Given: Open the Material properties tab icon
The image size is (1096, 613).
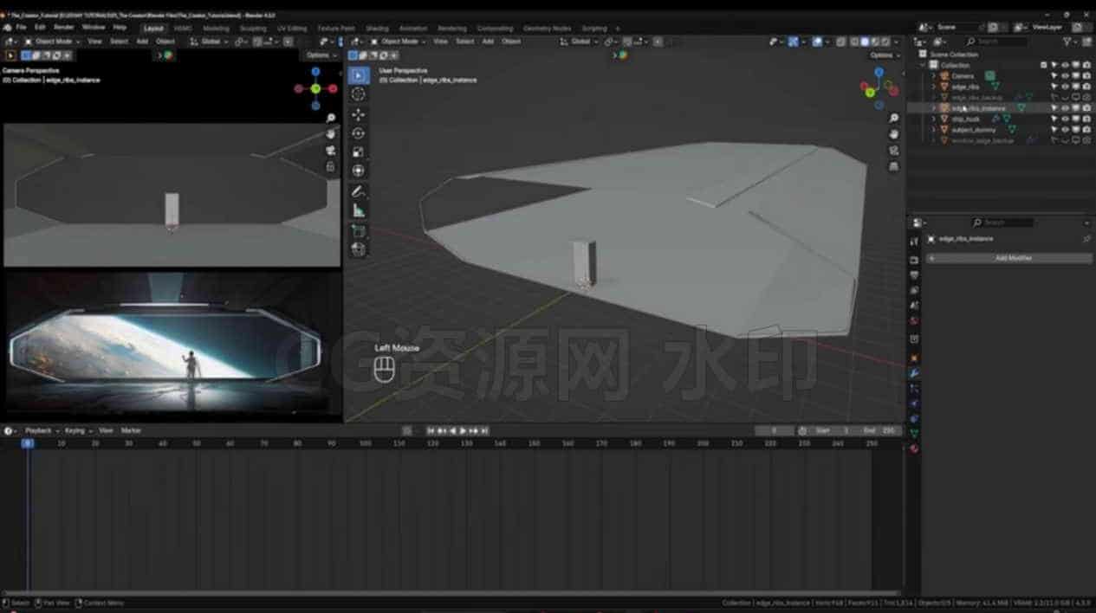Looking at the screenshot, I should click(914, 448).
